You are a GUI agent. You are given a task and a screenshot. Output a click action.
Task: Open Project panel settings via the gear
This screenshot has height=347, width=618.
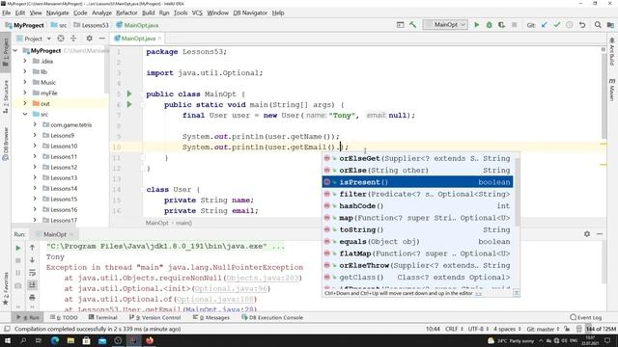pyautogui.click(x=90, y=39)
